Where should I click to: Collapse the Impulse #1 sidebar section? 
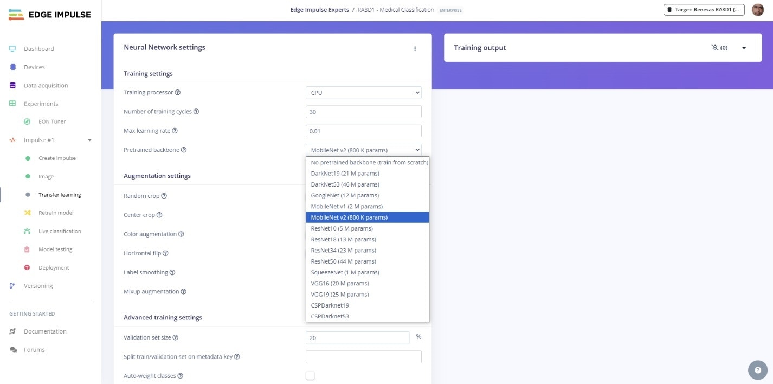coord(89,140)
